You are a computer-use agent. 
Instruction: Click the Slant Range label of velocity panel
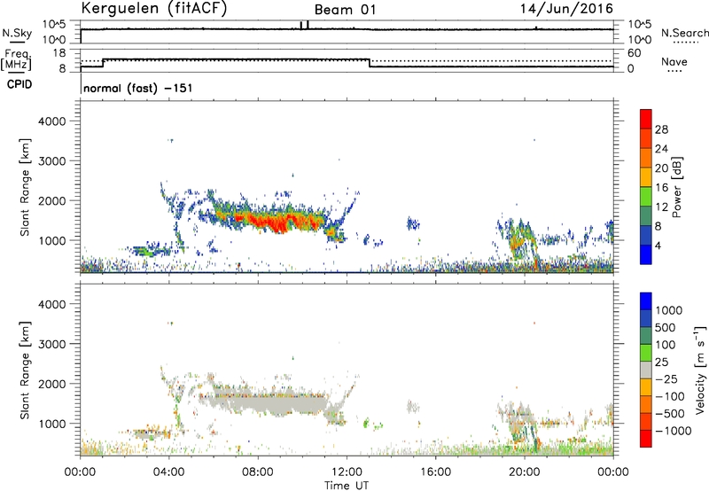(25, 370)
